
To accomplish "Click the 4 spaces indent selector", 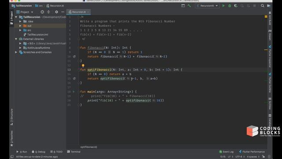I will click(x=253, y=157).
